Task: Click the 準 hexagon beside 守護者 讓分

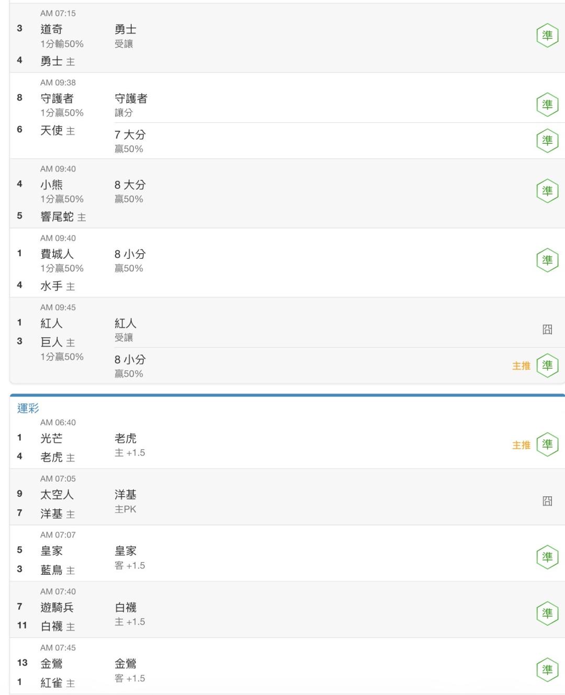Action: 547,105
